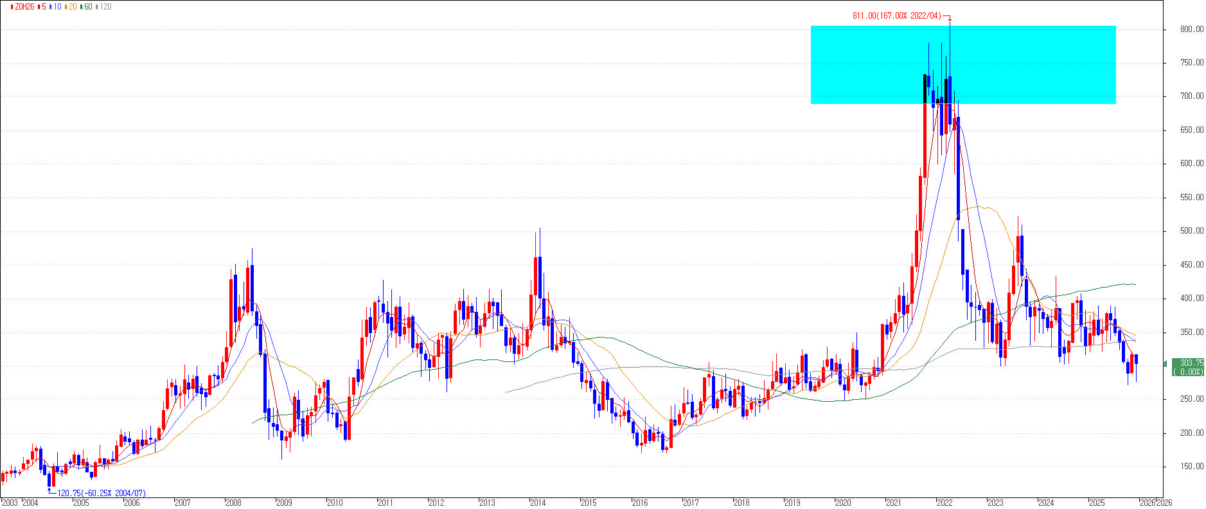Click the 2022 label on time axis
This screenshot has height=509, width=1206.
click(944, 503)
